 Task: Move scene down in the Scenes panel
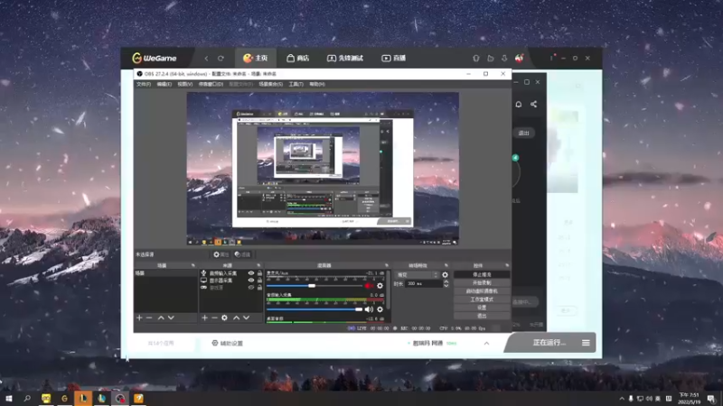coord(171,318)
